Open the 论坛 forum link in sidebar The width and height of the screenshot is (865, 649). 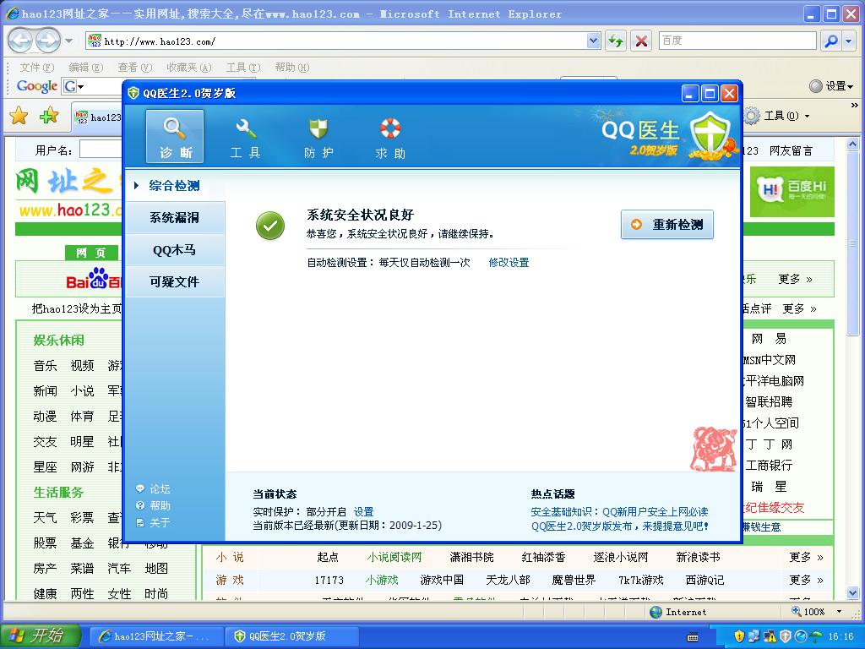pyautogui.click(x=154, y=489)
